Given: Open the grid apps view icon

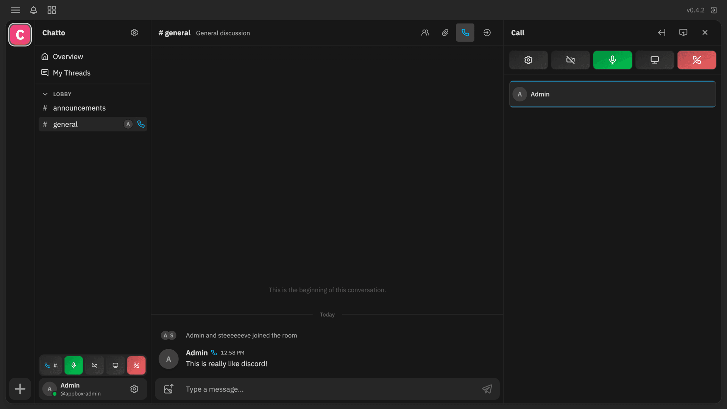Looking at the screenshot, I should pos(52,10).
